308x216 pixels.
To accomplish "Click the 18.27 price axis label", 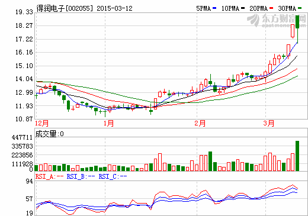I will point(24,25).
